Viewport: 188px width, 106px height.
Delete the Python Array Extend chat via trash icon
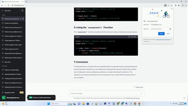coord(23,19)
